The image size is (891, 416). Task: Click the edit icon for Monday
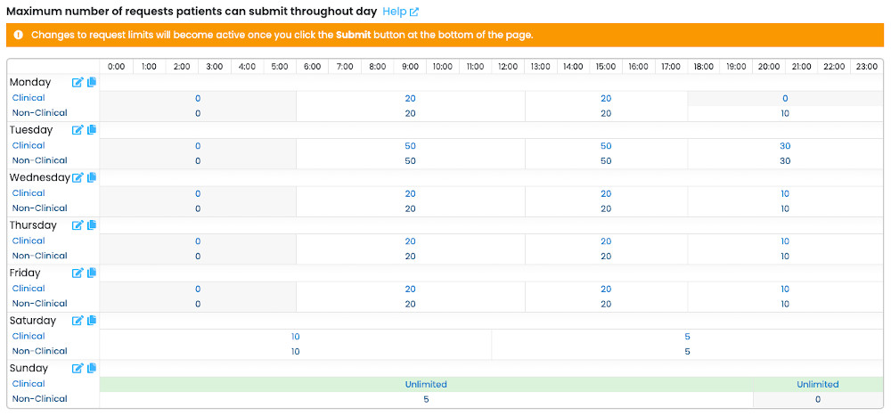(78, 83)
